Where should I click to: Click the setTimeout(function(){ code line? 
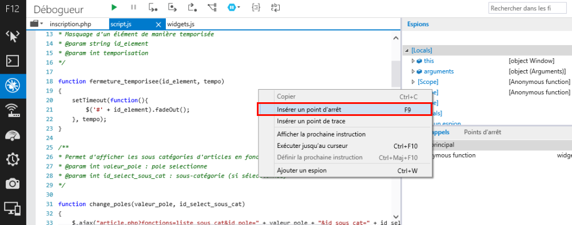[x=110, y=100]
